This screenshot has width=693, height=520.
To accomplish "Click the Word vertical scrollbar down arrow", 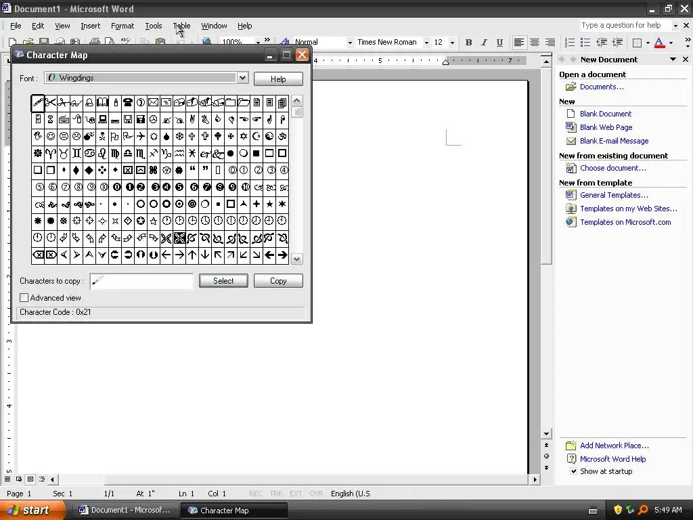I will [546, 434].
